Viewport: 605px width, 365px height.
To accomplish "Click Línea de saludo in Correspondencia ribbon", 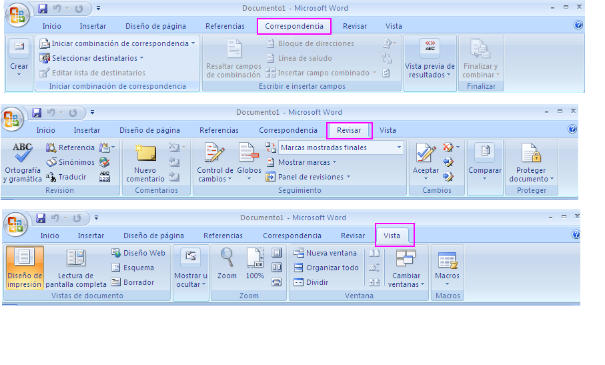I will [x=299, y=58].
